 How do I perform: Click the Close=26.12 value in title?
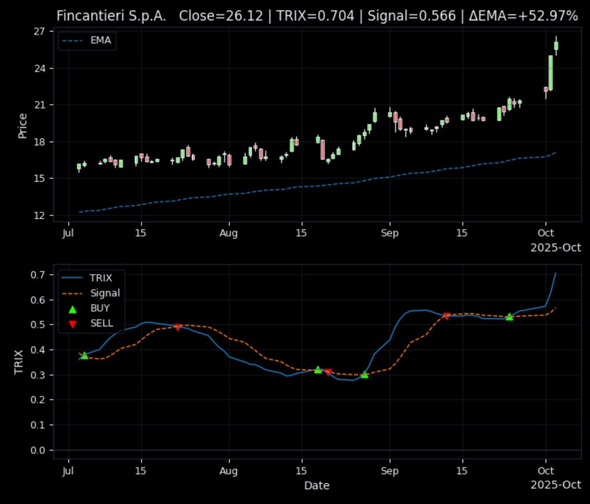coord(221,16)
